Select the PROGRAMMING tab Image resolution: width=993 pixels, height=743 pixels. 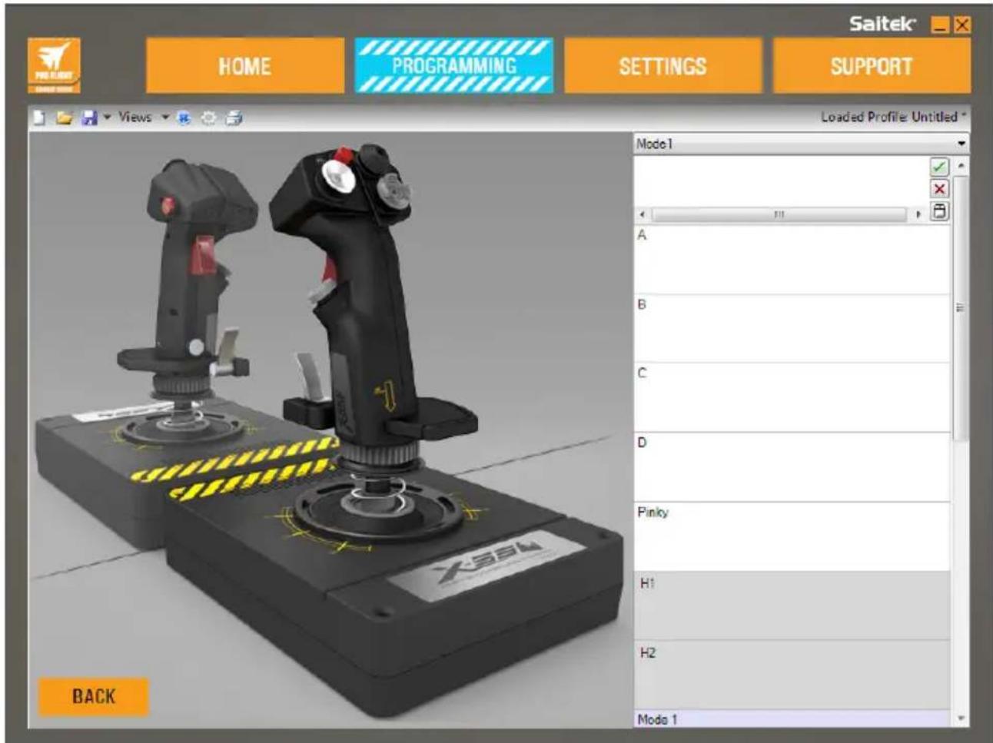tap(454, 66)
